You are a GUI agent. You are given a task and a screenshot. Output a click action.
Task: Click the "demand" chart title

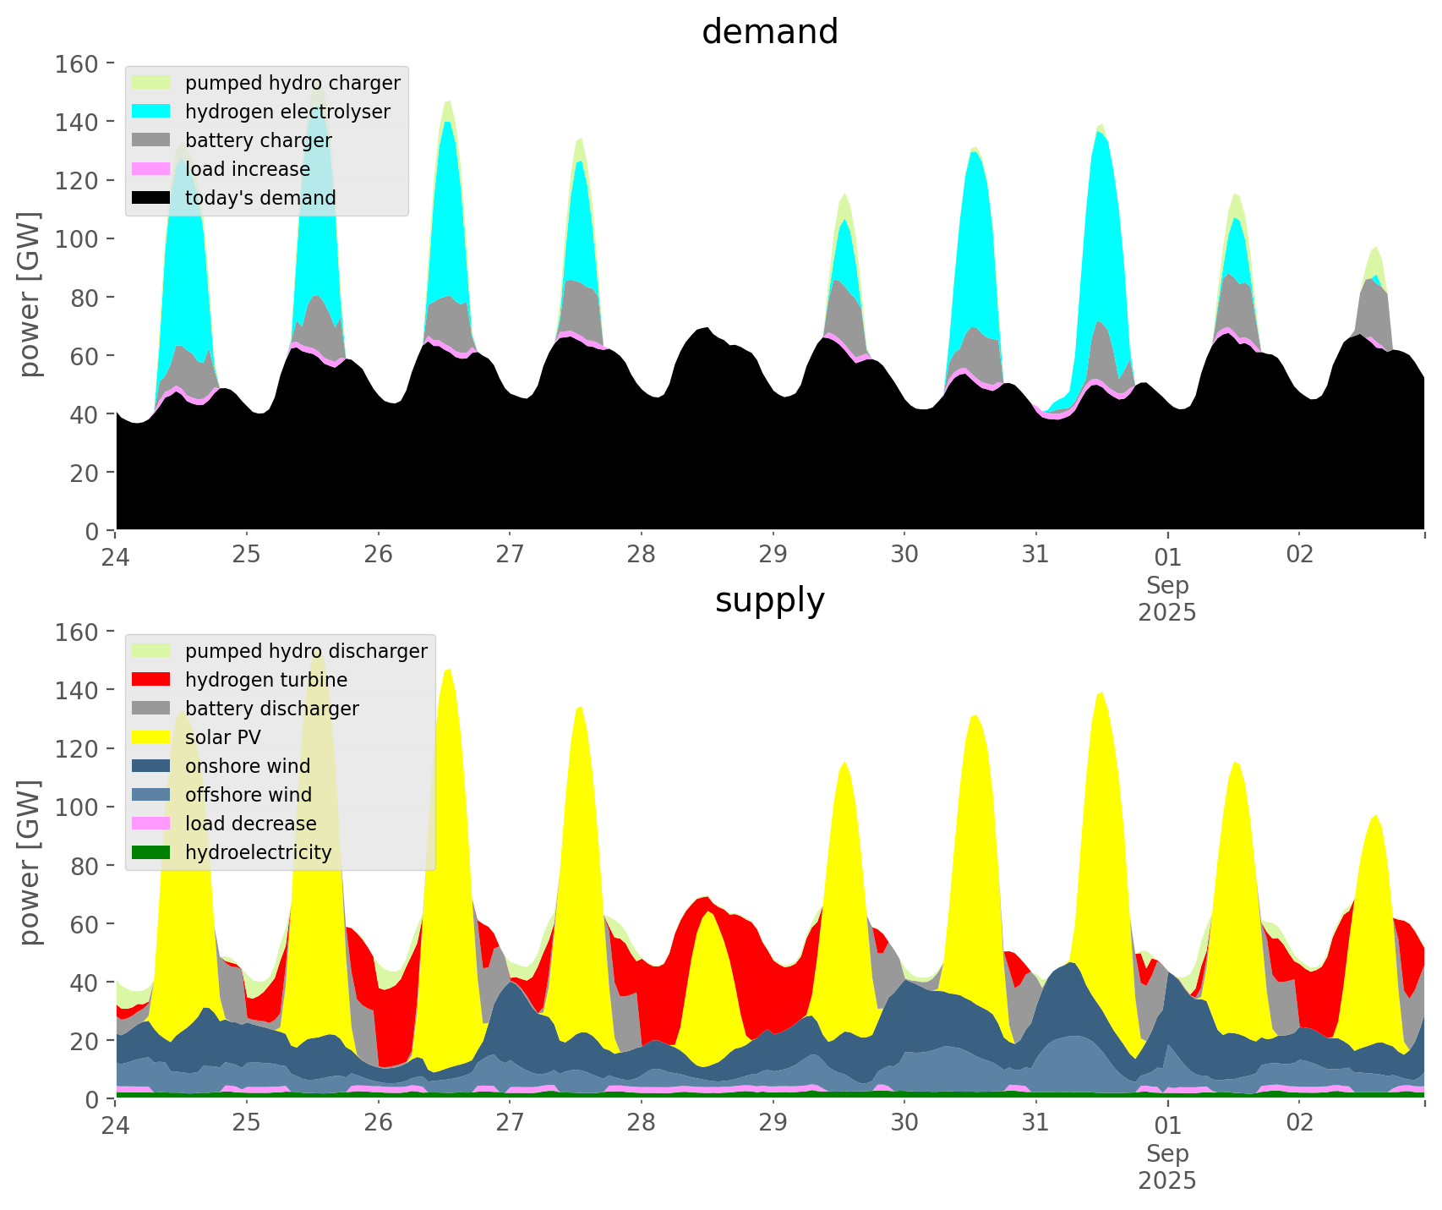(769, 32)
